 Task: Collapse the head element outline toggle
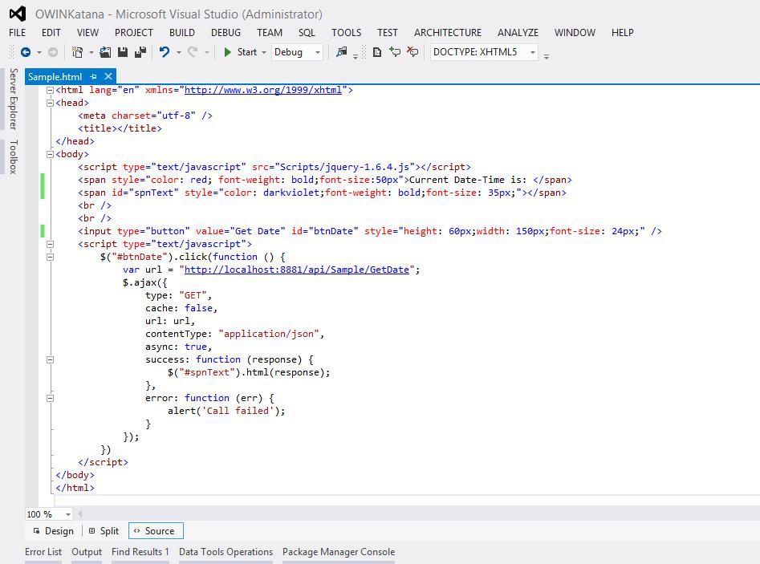coord(51,103)
